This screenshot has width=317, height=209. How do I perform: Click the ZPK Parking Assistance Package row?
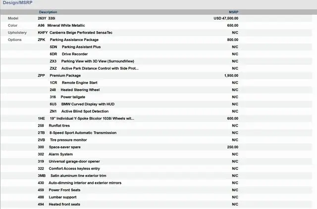click(x=74, y=40)
